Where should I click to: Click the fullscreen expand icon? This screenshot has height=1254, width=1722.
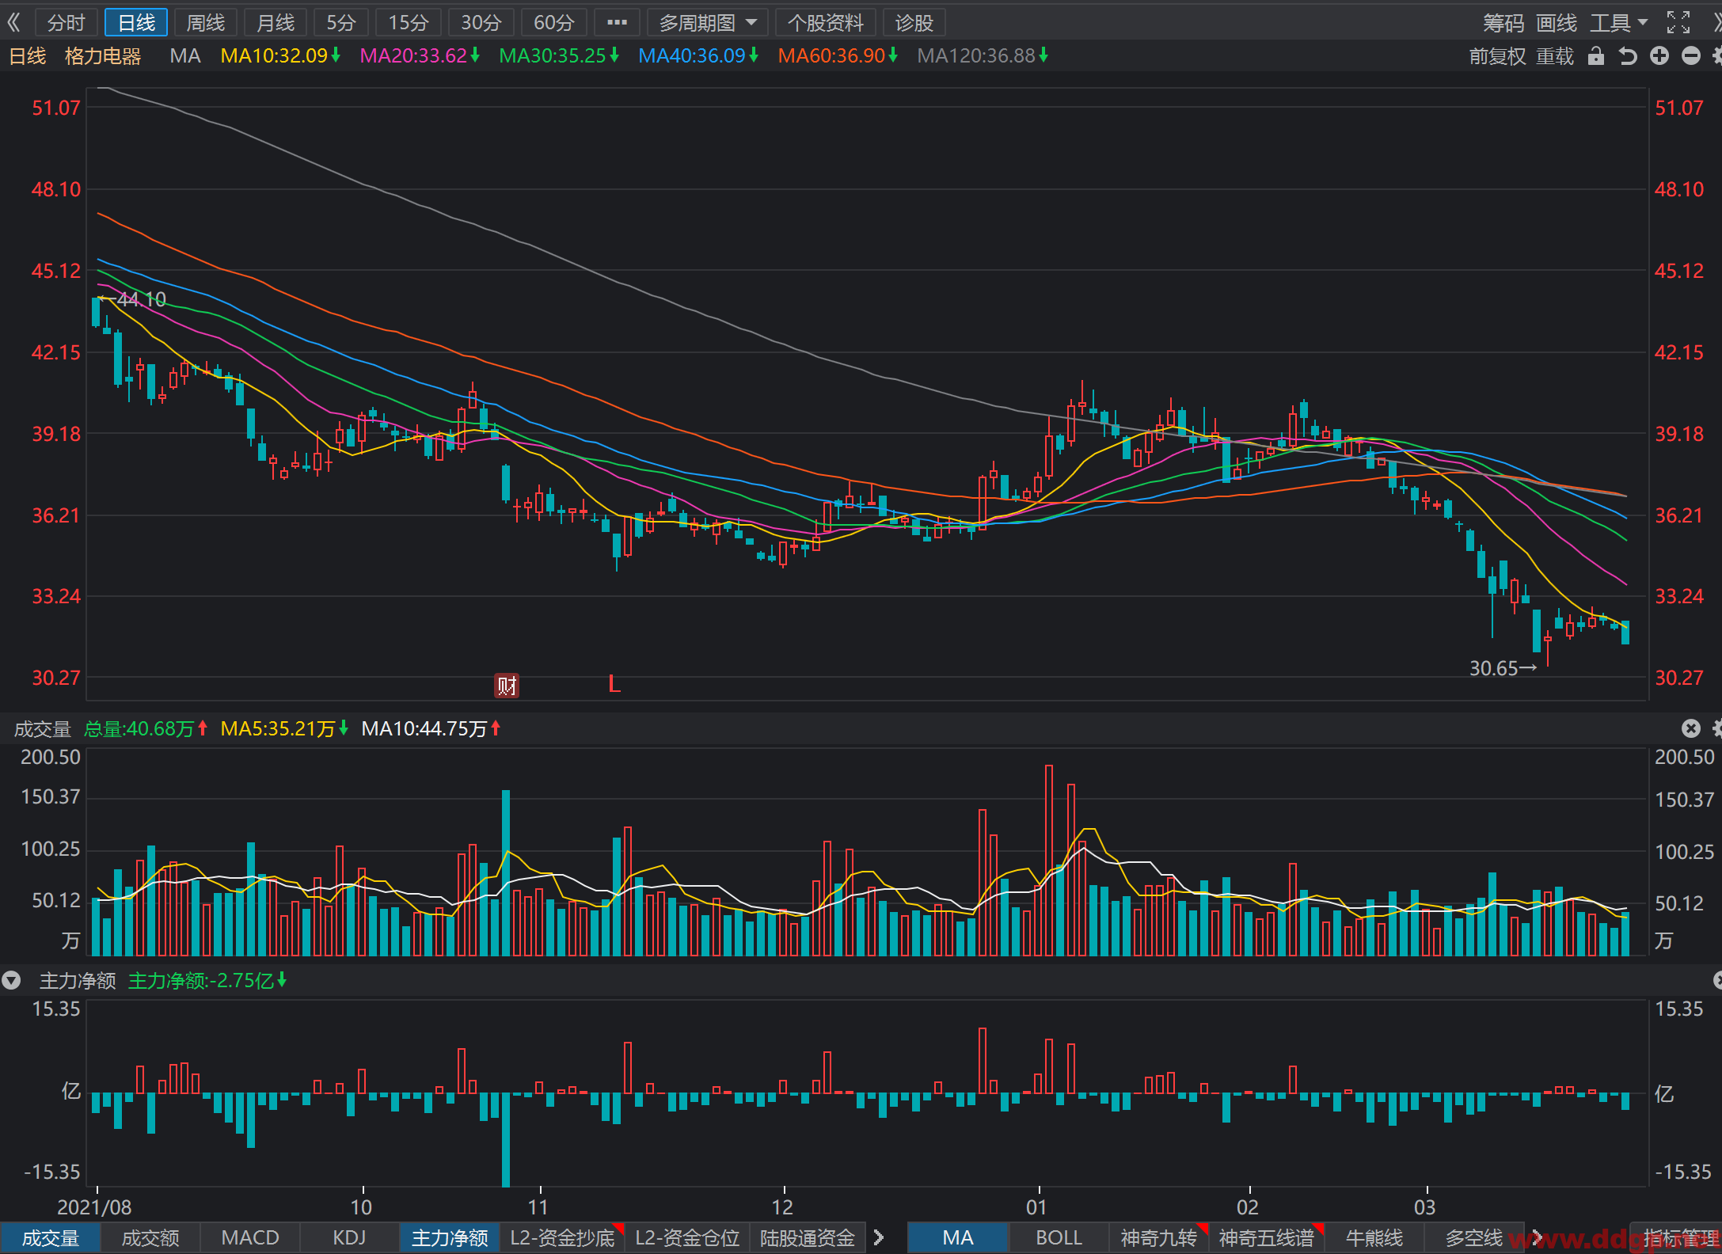tap(1678, 22)
